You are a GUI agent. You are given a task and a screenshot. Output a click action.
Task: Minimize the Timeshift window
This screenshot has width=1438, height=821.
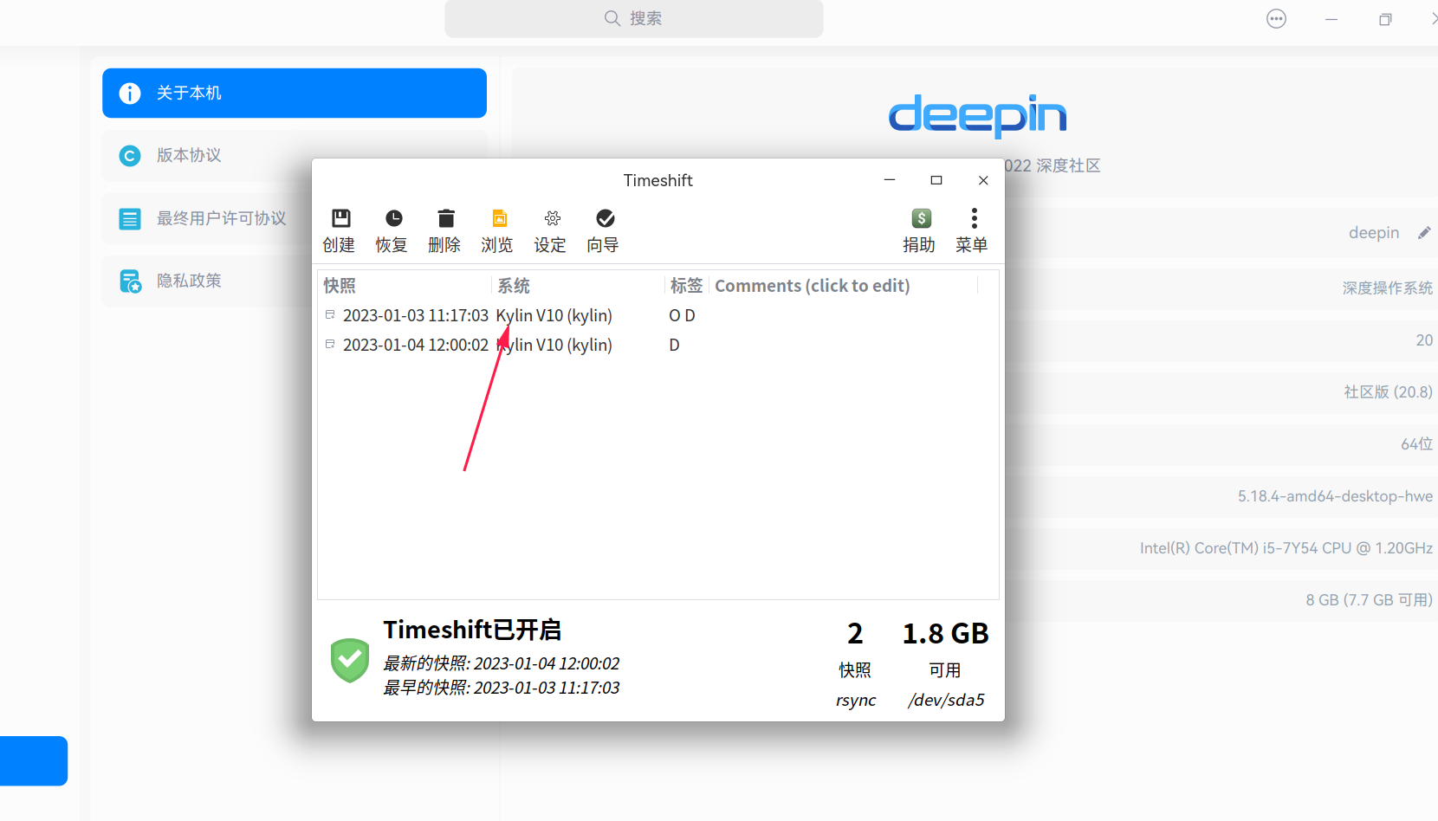(890, 180)
